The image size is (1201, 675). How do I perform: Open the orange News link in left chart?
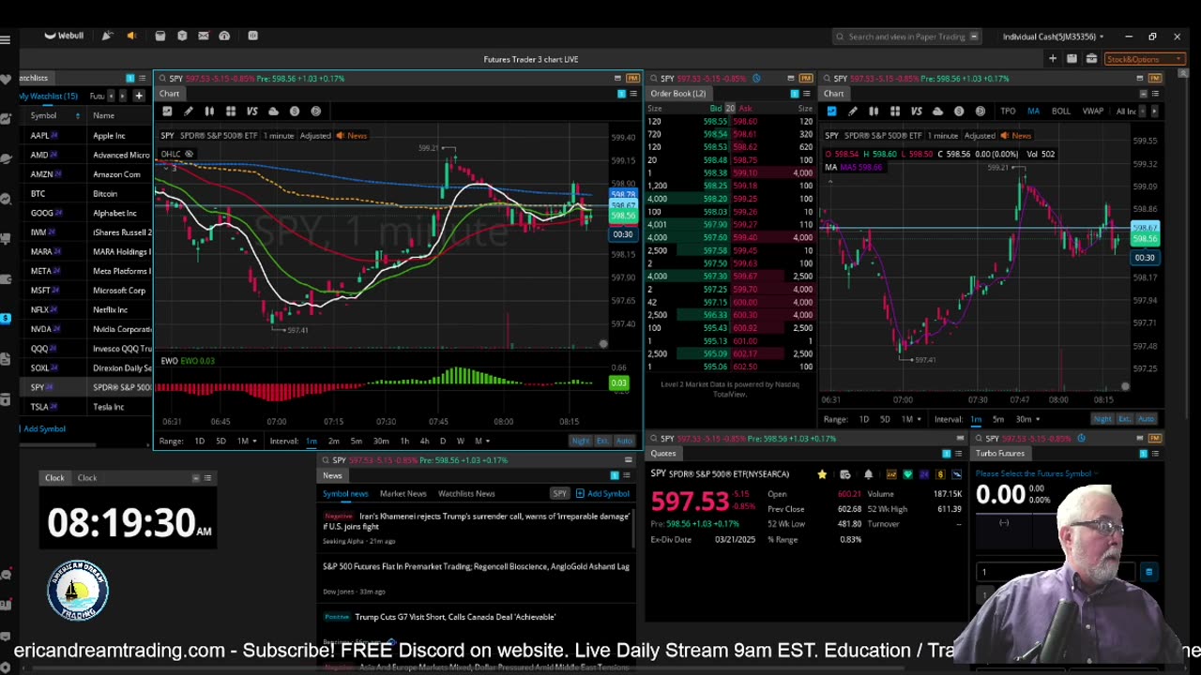click(x=353, y=136)
